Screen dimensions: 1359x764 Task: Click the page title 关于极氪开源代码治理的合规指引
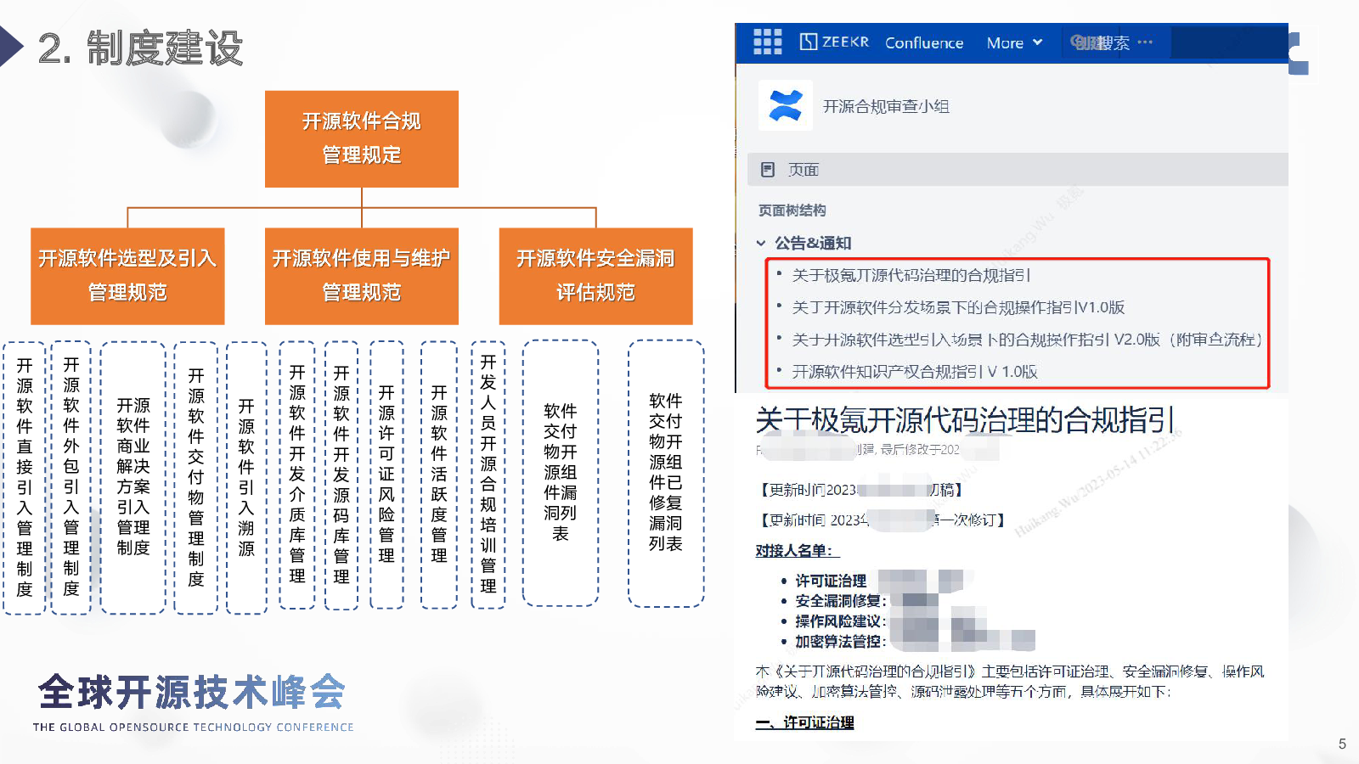pos(966,419)
